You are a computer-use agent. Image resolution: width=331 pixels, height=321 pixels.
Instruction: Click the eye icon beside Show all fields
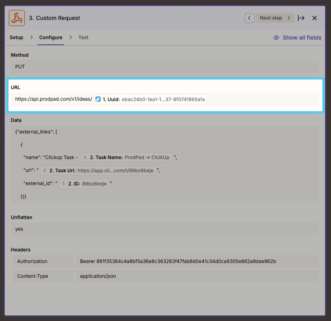(276, 38)
